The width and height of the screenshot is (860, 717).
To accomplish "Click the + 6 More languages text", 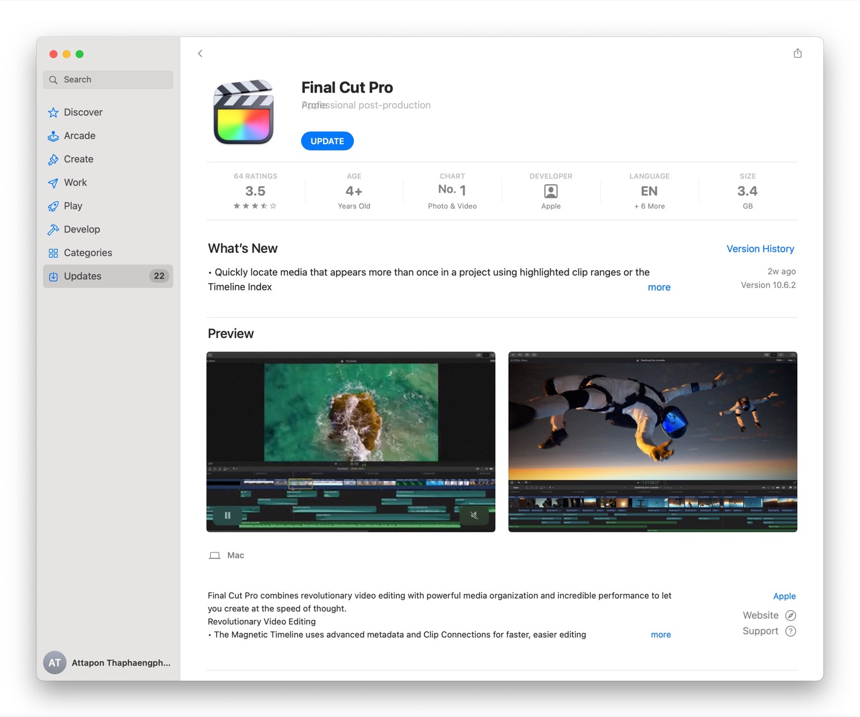I will coord(649,206).
